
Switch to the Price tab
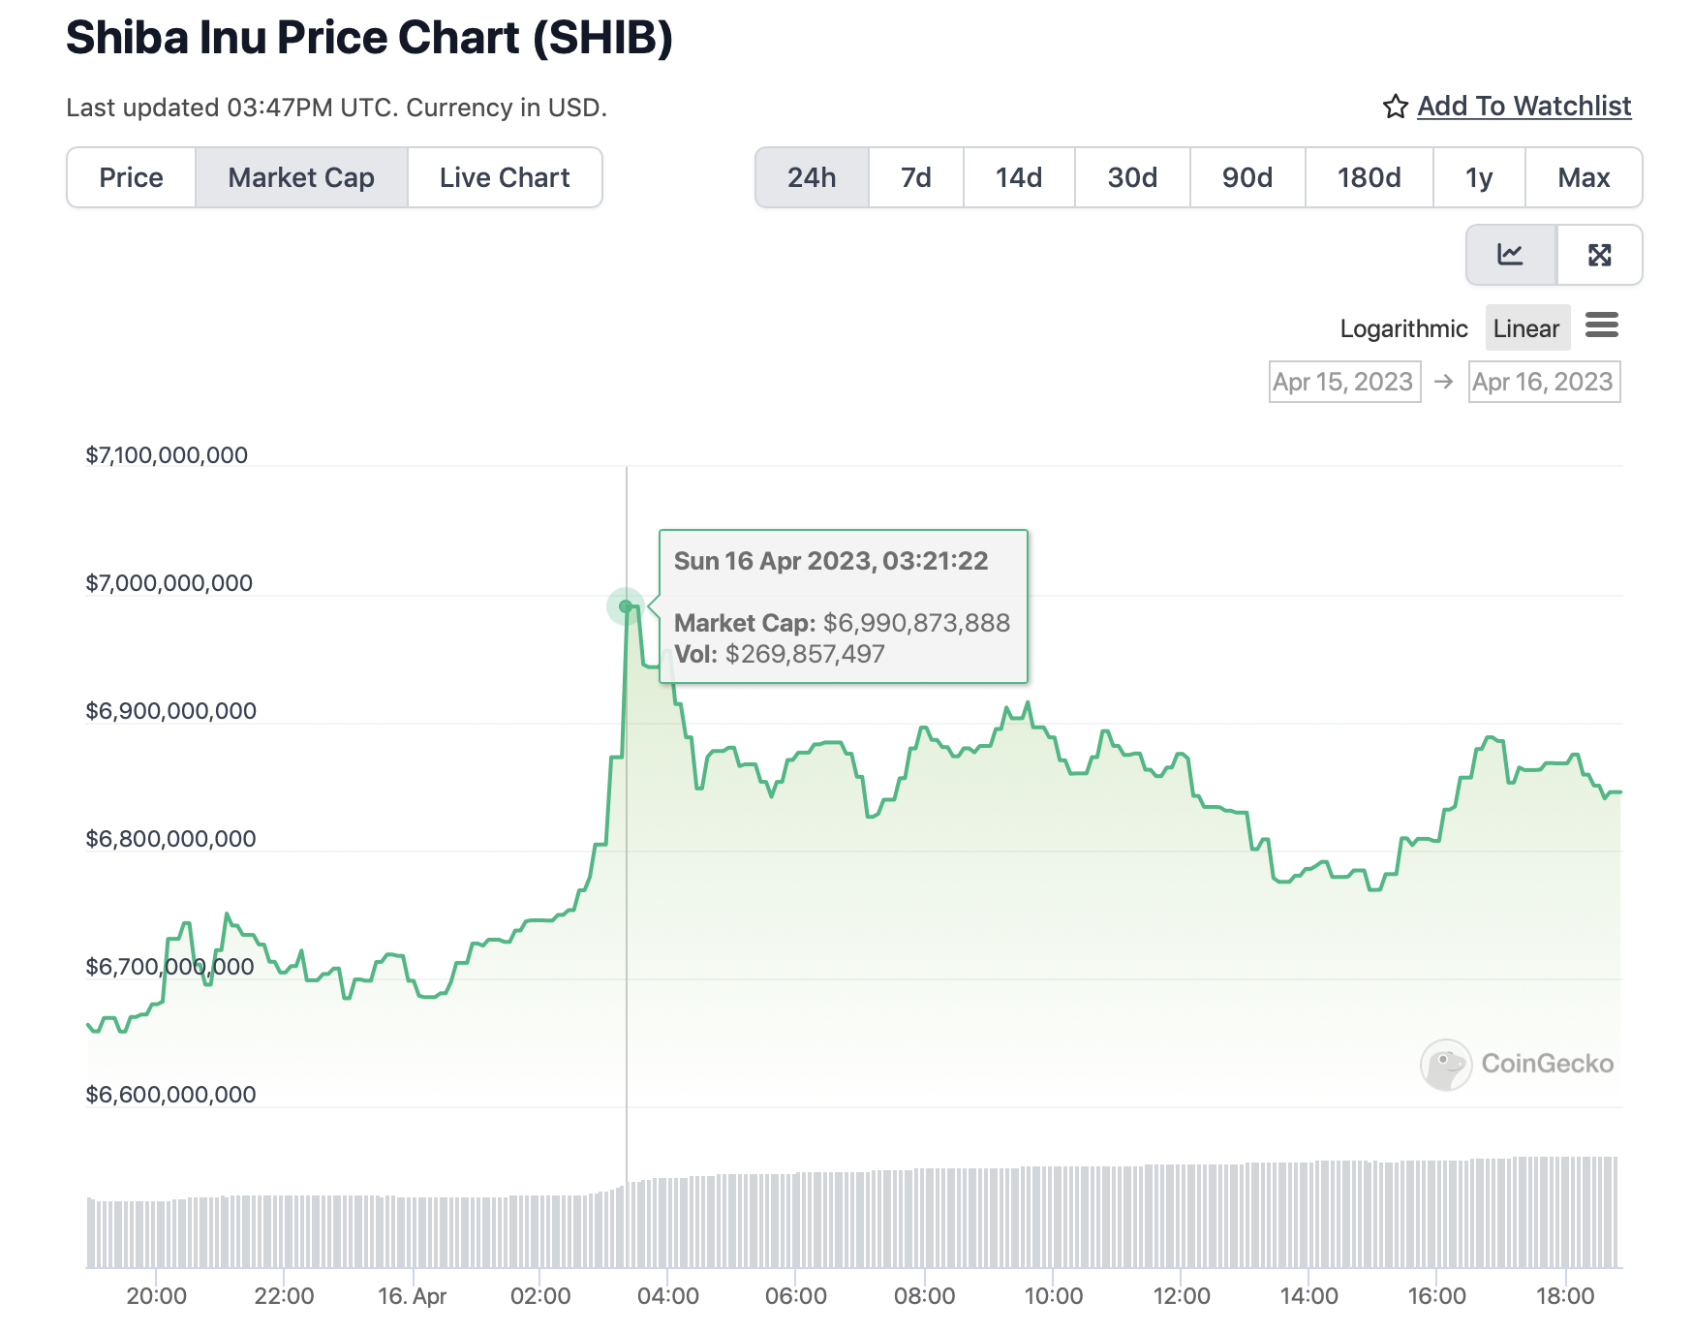[131, 177]
